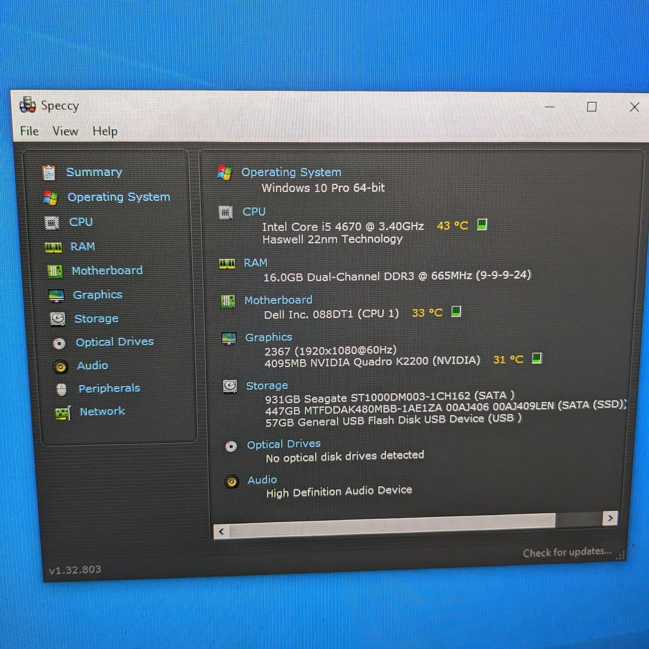Click the Seagate ST1000DM003 drive line
The image size is (649, 649).
(390, 398)
